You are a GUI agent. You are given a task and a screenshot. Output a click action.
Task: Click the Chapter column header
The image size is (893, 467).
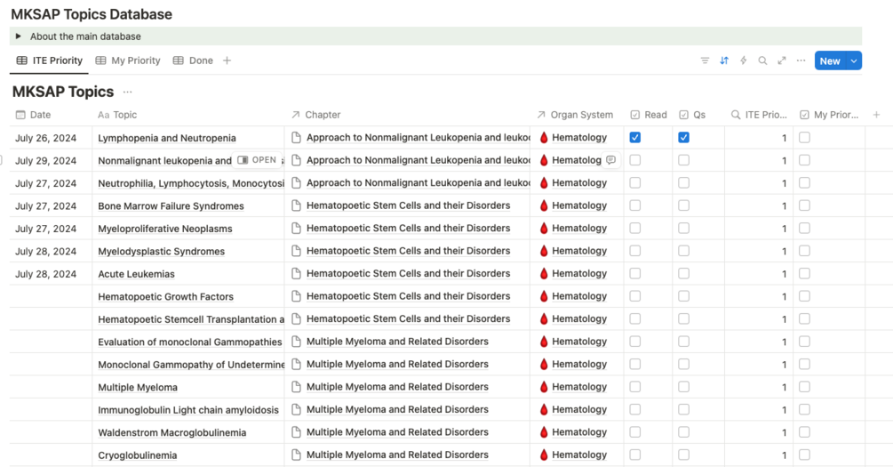(x=316, y=115)
